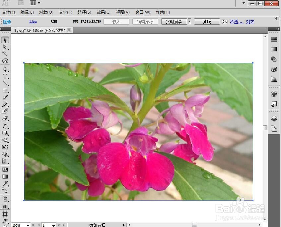
Task: Select the Blend tool
Action: coord(5,190)
